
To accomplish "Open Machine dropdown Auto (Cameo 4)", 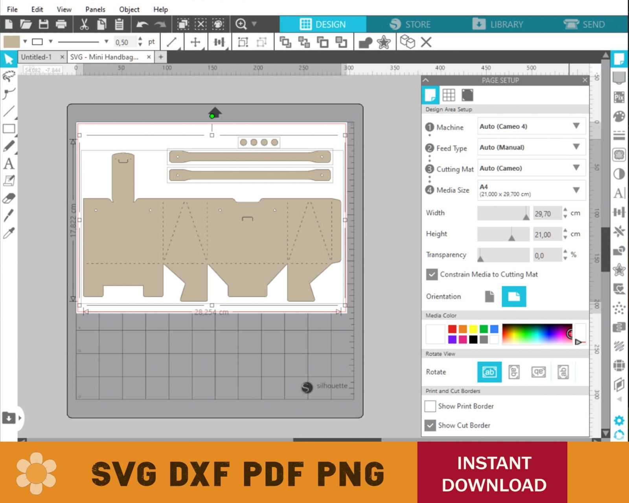I will pyautogui.click(x=532, y=127).
